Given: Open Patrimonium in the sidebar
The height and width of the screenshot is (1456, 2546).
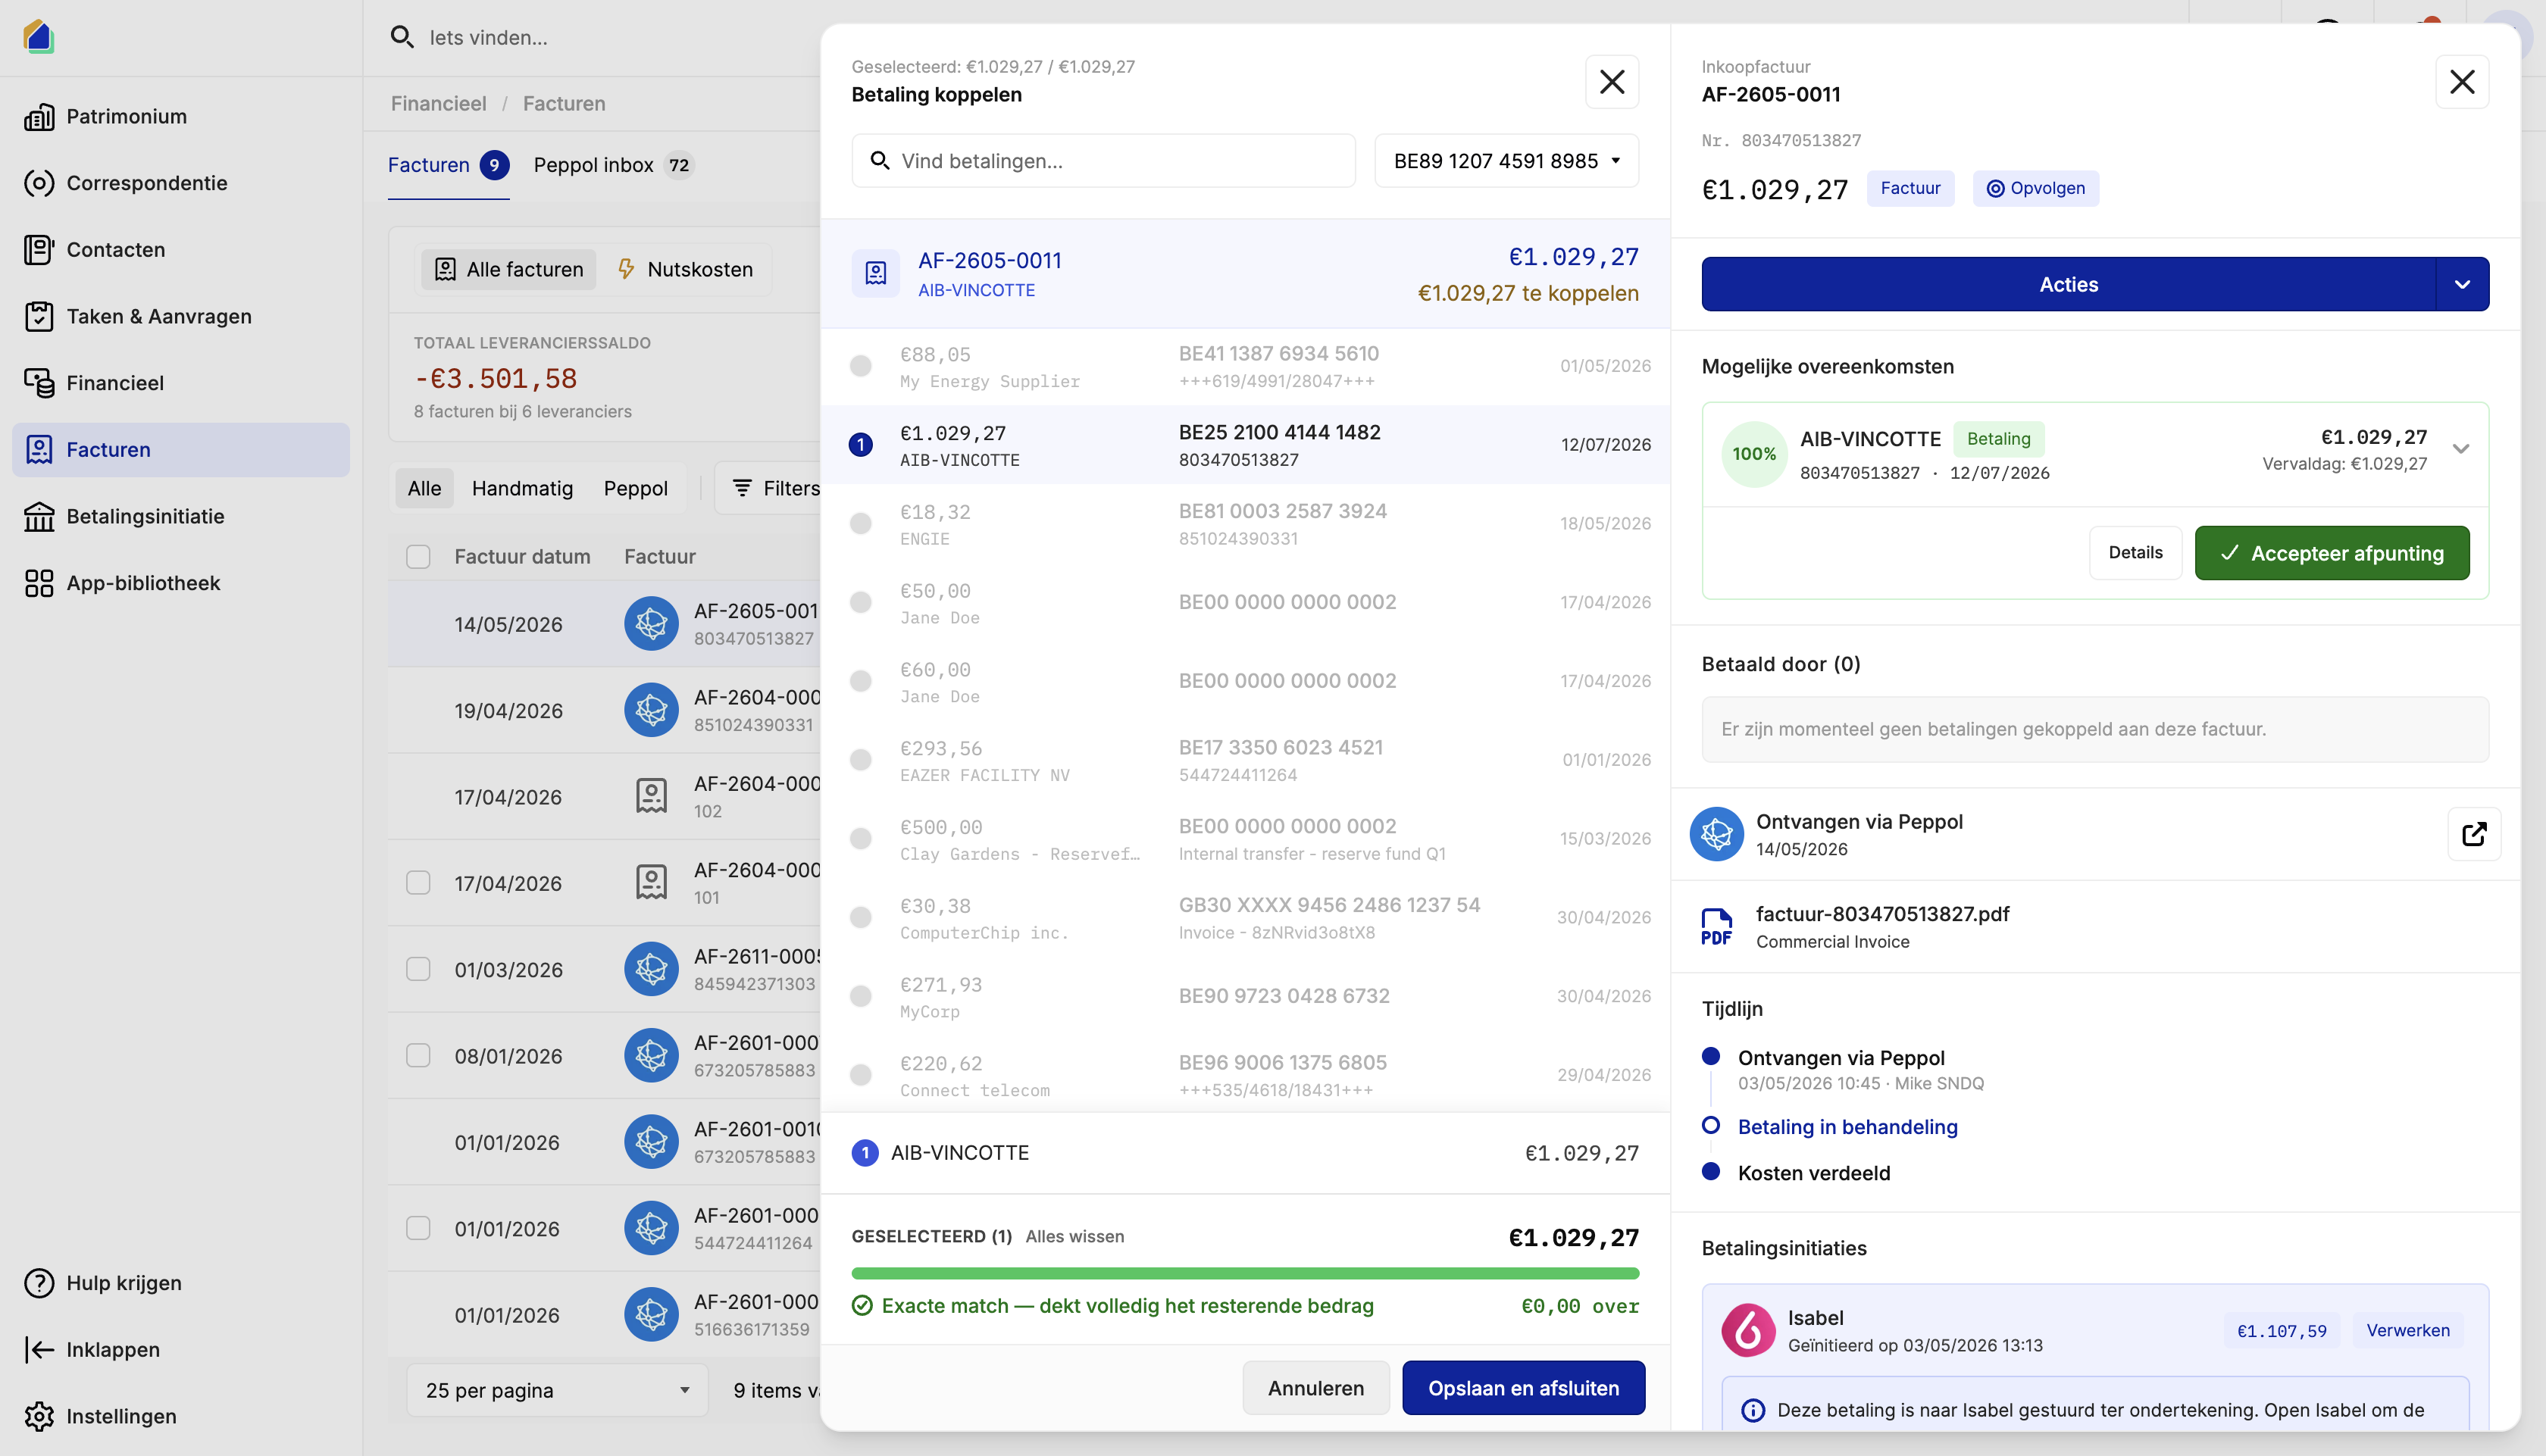Looking at the screenshot, I should click(181, 116).
